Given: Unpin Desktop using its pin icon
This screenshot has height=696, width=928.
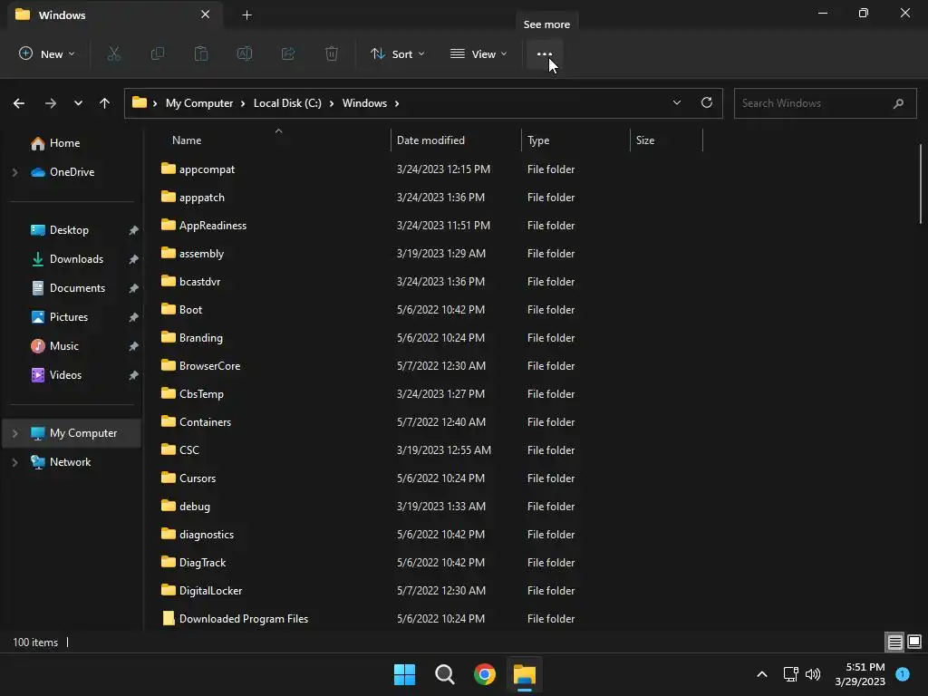Looking at the screenshot, I should 134,230.
